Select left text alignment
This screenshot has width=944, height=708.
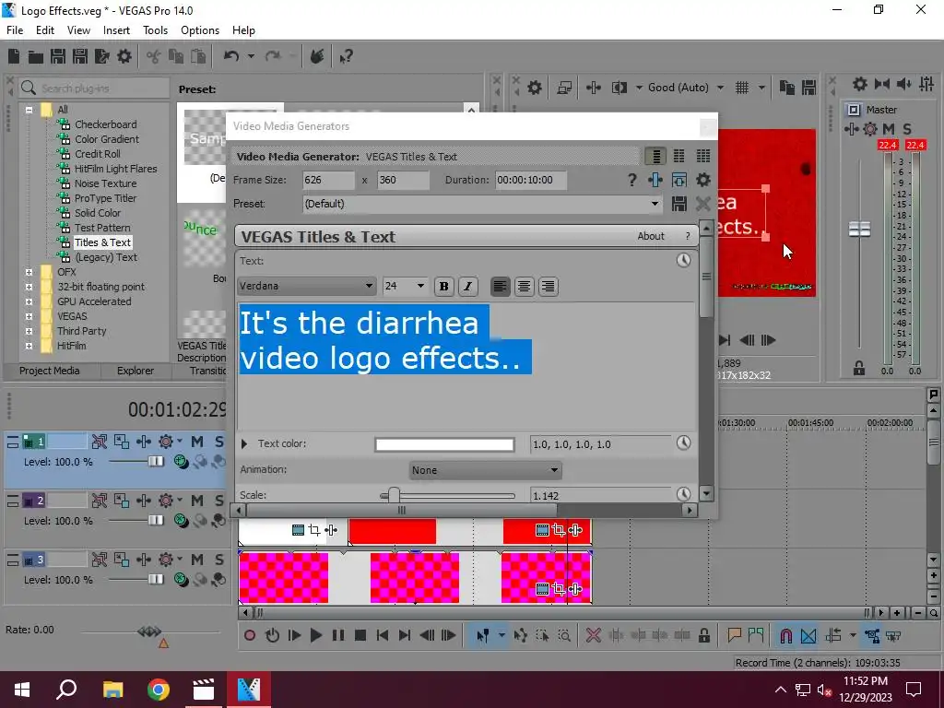point(500,287)
